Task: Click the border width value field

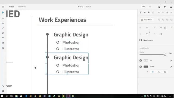Action: pos(147,72)
